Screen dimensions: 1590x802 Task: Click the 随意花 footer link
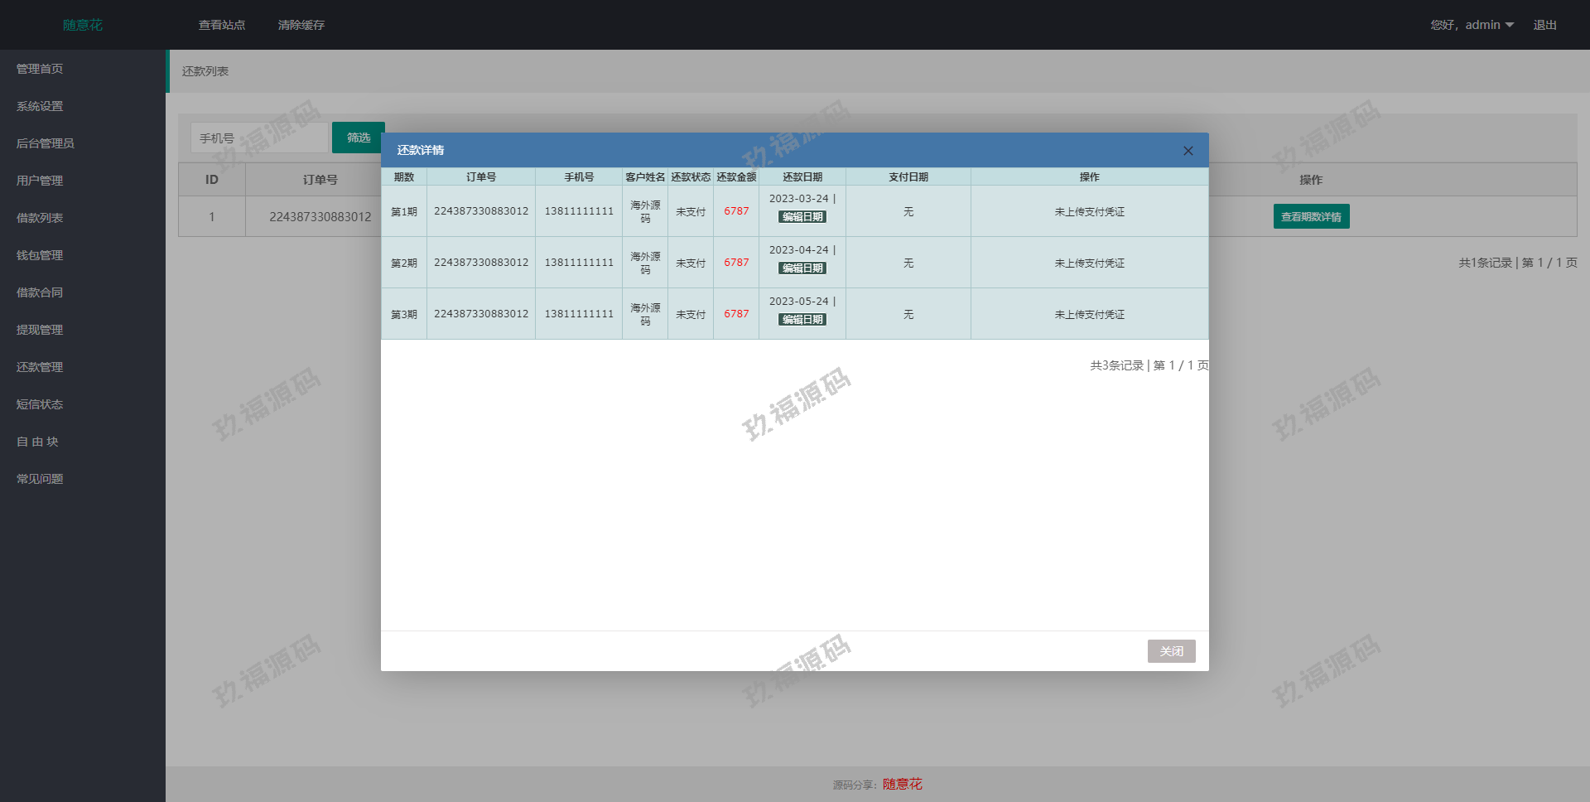coord(902,784)
